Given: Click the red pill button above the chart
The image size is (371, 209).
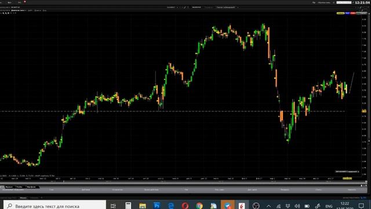Looking at the screenshot, I should coord(353,13).
